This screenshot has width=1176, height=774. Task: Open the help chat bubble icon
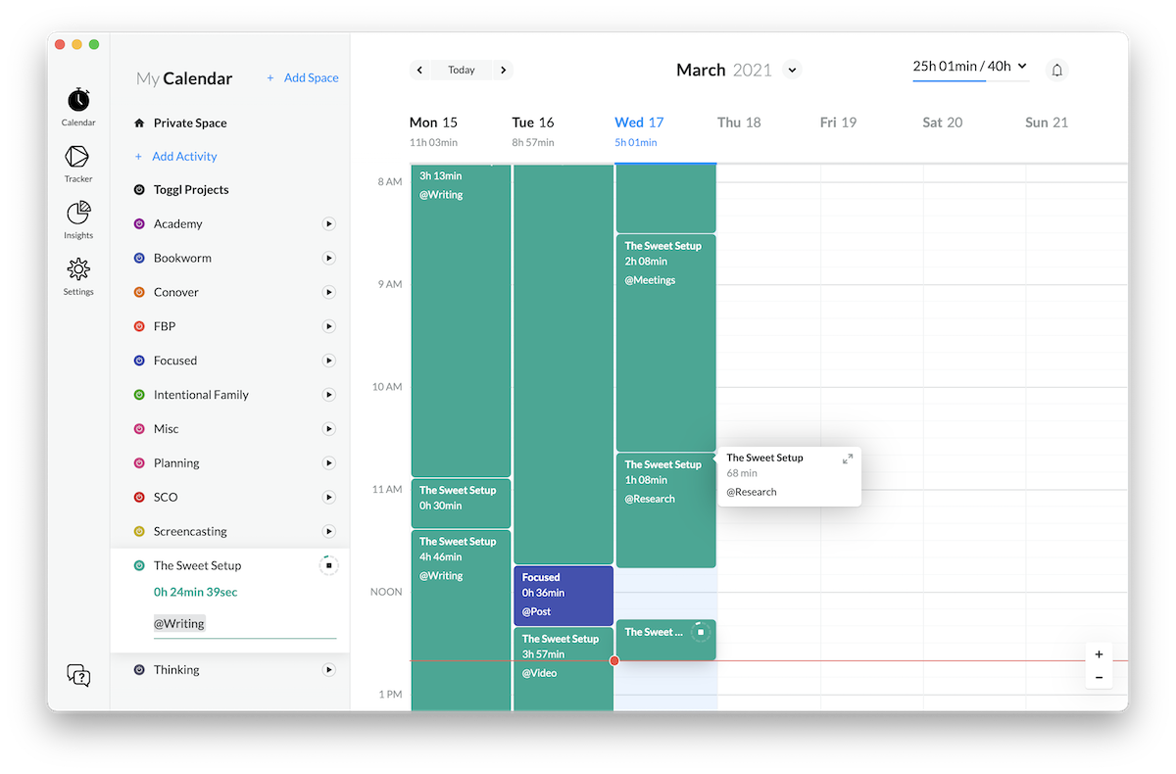(x=78, y=675)
